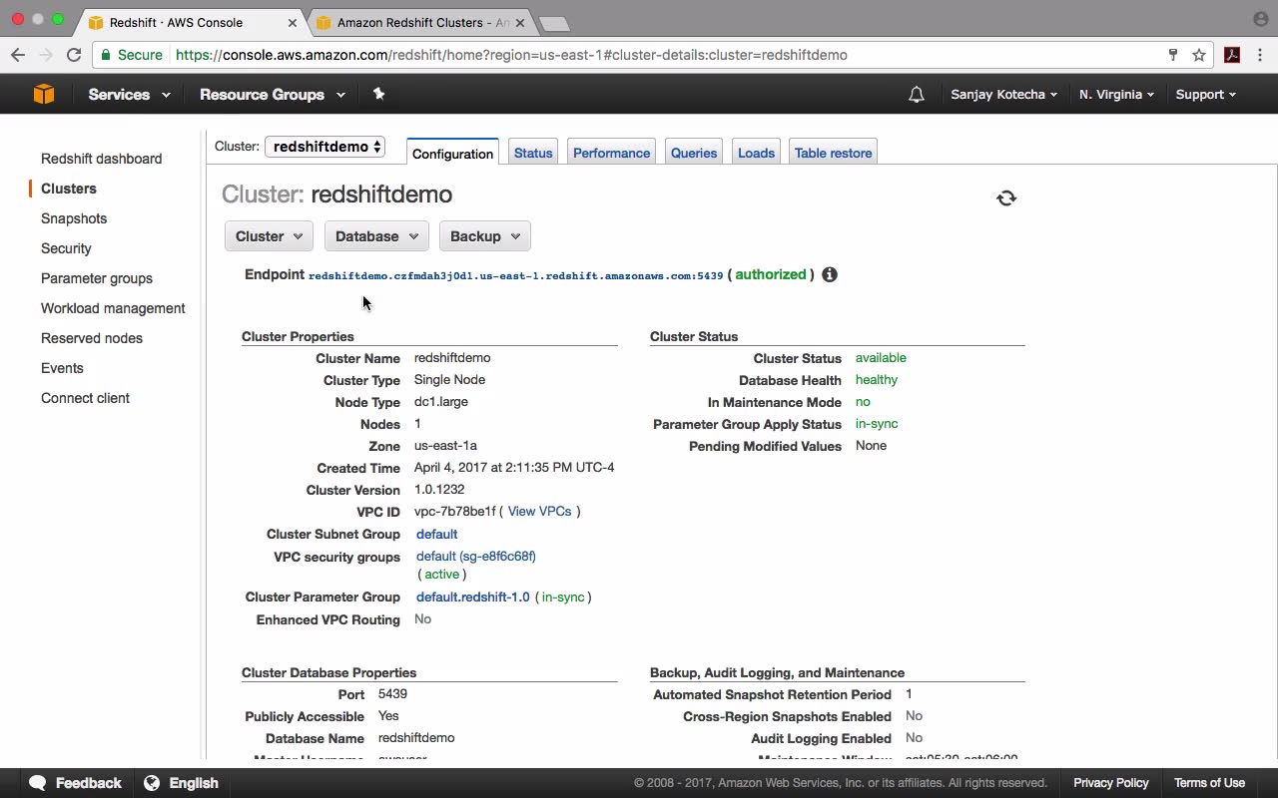The width and height of the screenshot is (1278, 798).
Task: Close the Amazon Redshift Clusters tab
Action: pos(519,22)
